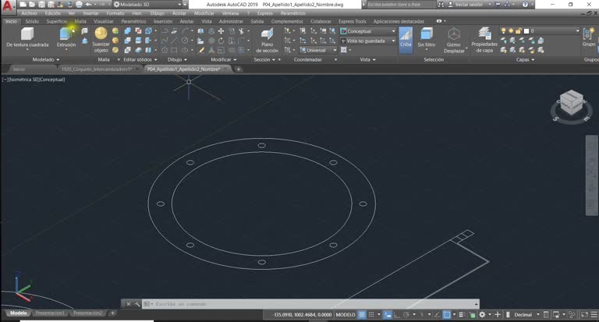
Task: Toggle the Criba selection button
Action: point(406,40)
